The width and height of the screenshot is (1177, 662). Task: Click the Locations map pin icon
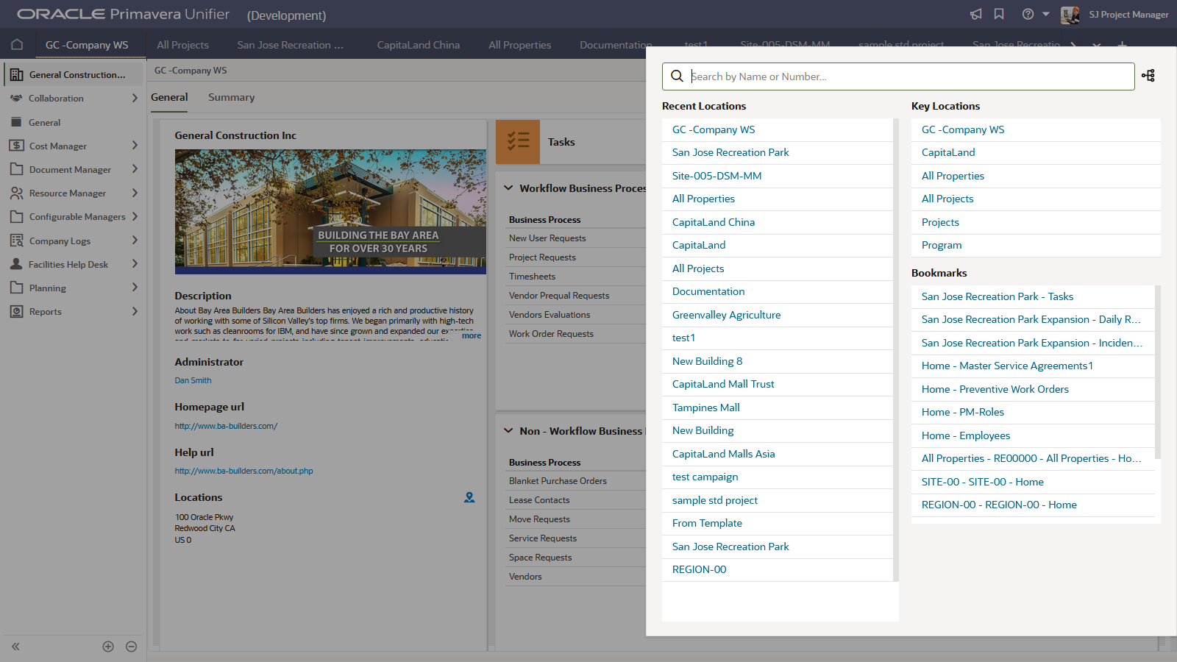(x=469, y=498)
